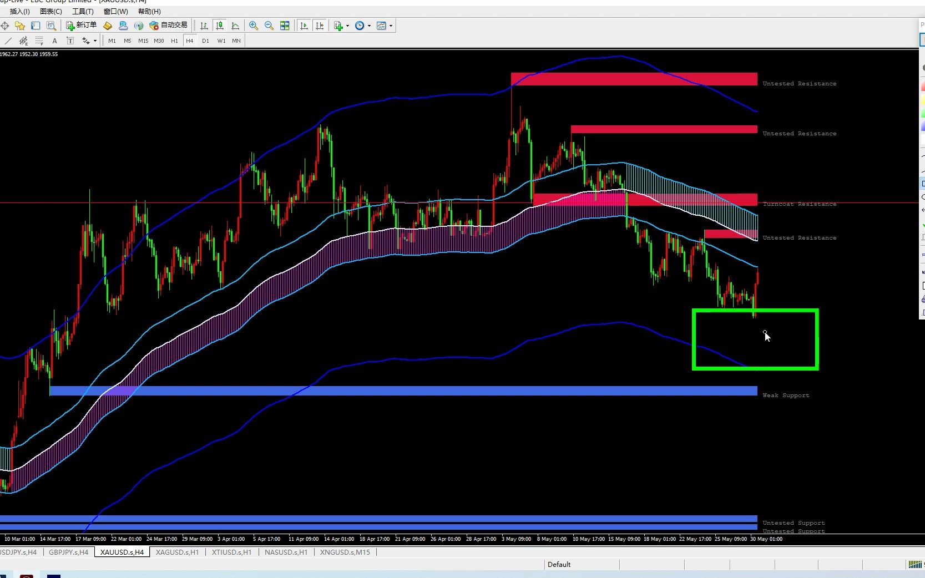Switch to the GBPJPY.s,H4 chart tab
Screen dimensions: 925x578
[x=68, y=552]
